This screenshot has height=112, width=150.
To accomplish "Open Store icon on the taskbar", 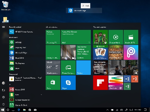I will [x=30, y=110].
